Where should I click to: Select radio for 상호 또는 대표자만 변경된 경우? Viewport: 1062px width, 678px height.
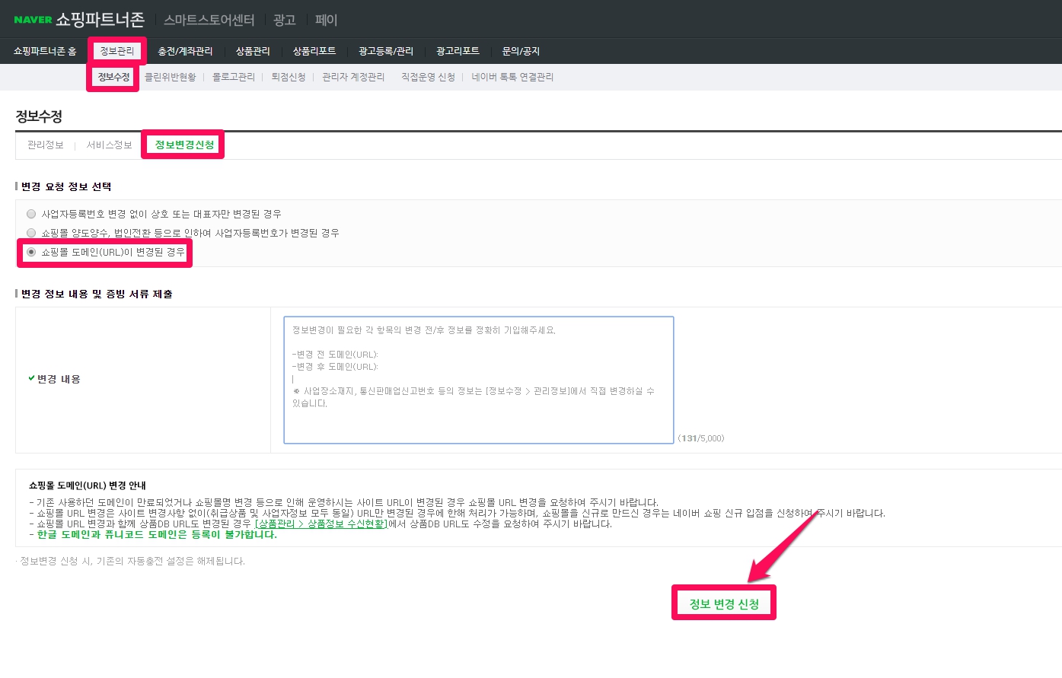tap(31, 214)
